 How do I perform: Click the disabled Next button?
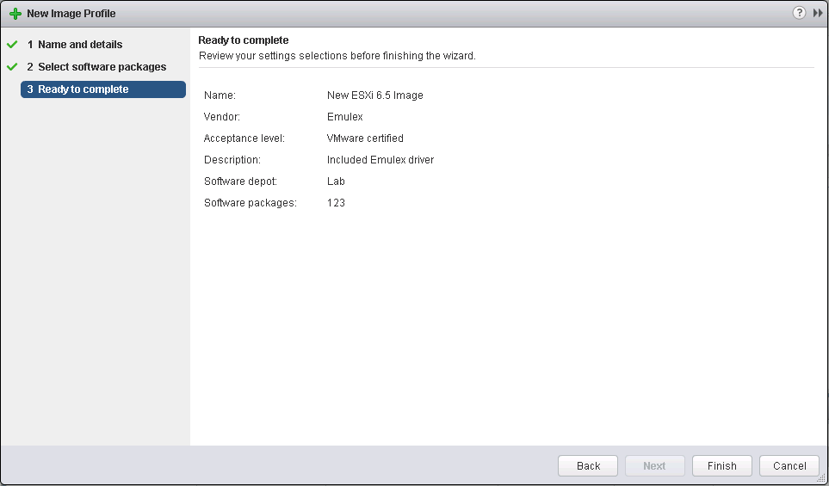pyautogui.click(x=654, y=465)
